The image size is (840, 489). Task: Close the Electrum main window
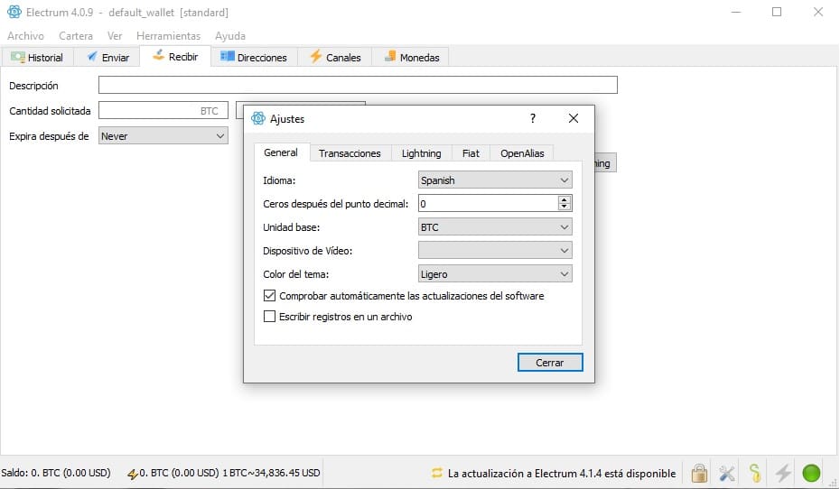coord(818,12)
